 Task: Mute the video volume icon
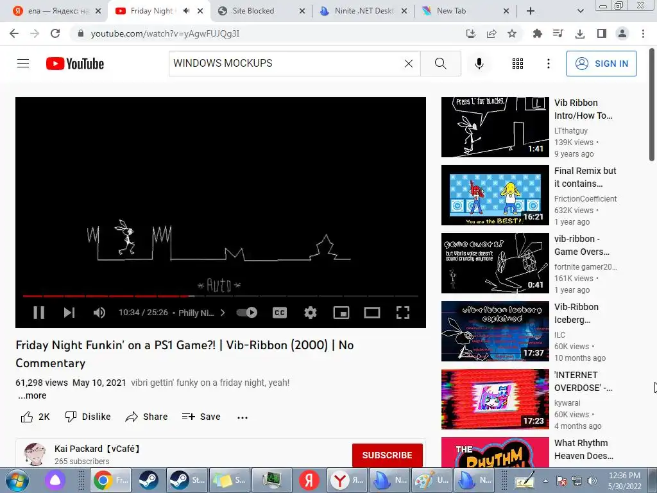[99, 313]
